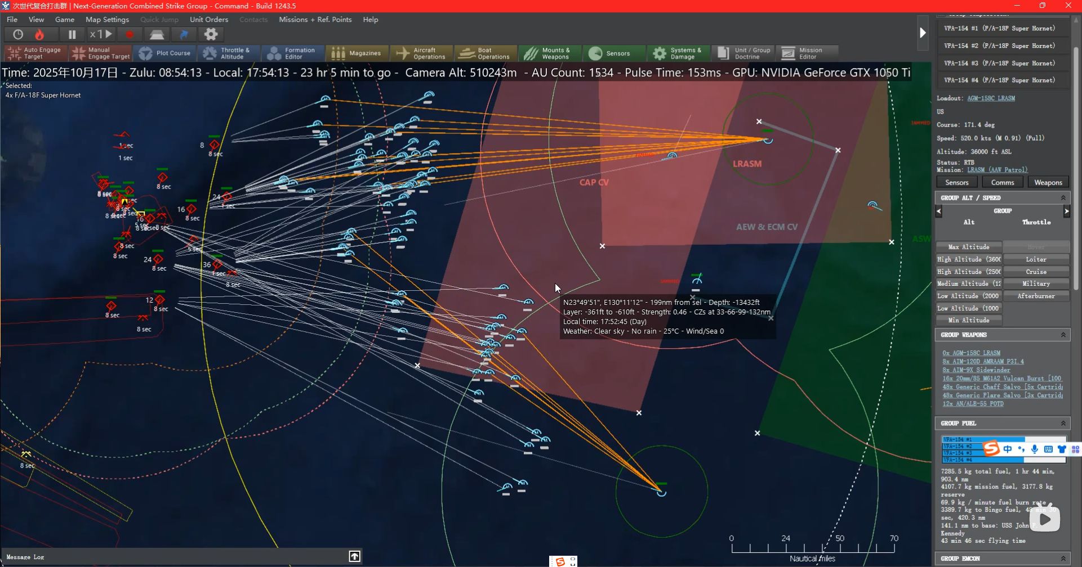This screenshot has width=1082, height=567.
Task: Click the input-method keyboard icon
Action: click(1048, 449)
